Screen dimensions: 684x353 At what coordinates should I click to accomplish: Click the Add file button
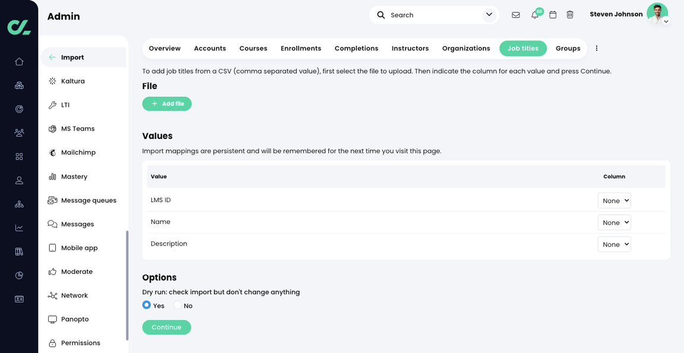pyautogui.click(x=167, y=104)
